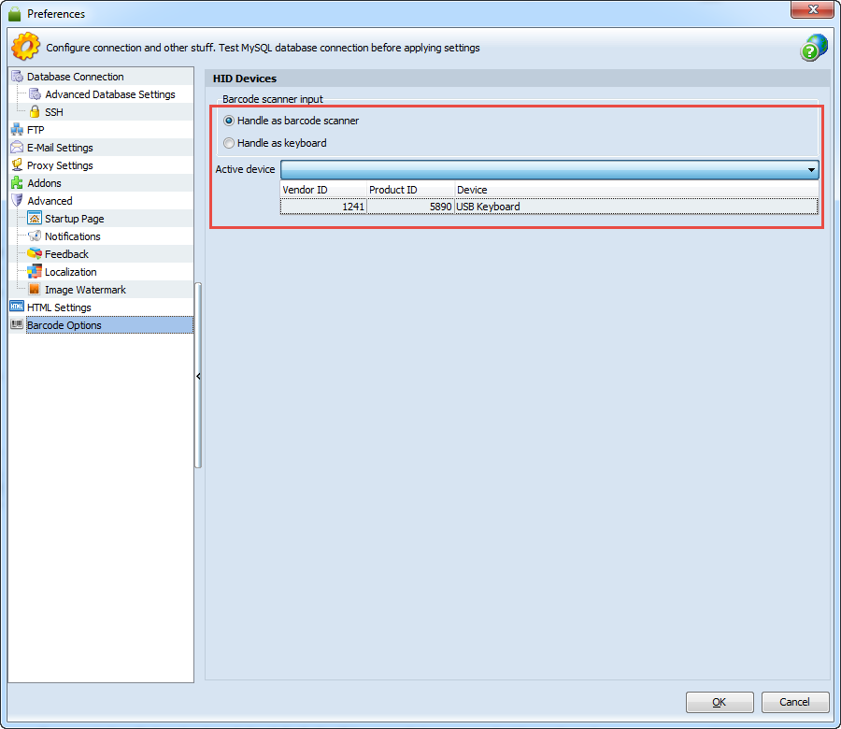This screenshot has height=729, width=841.
Task: Click the HTML Settings icon
Action: [17, 307]
